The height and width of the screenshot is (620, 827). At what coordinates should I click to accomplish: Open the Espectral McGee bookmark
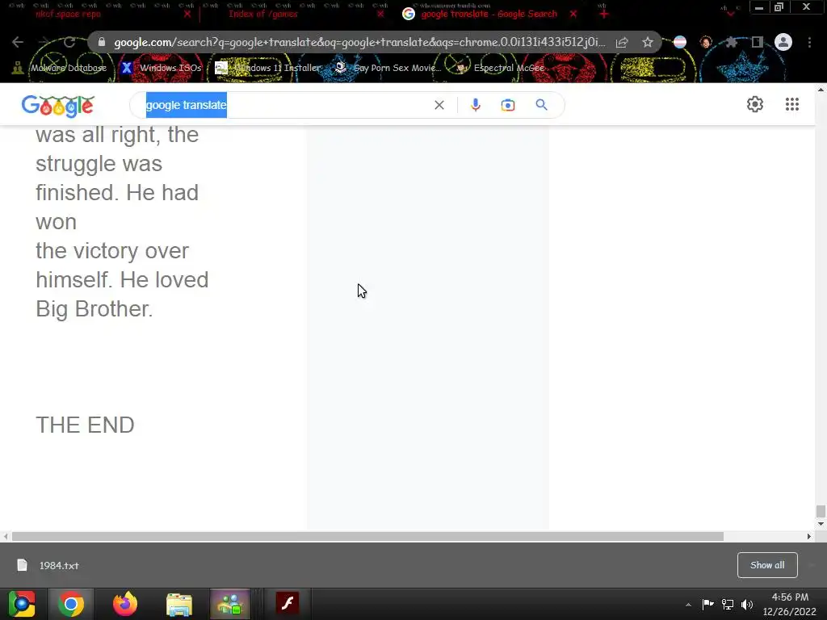[500, 68]
